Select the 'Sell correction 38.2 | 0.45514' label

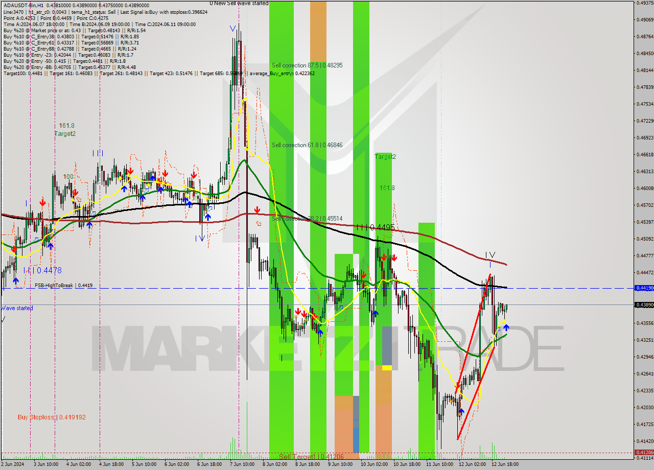307,218
